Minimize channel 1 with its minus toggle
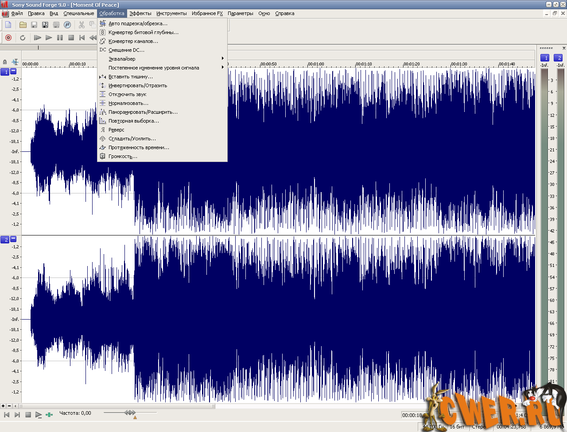Image resolution: width=567 pixels, height=432 pixels. click(x=13, y=71)
